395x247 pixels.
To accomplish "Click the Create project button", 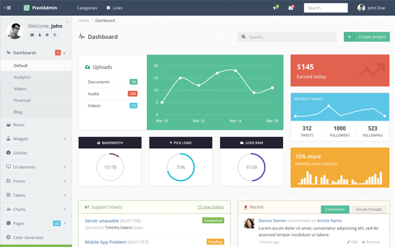I will tap(367, 37).
